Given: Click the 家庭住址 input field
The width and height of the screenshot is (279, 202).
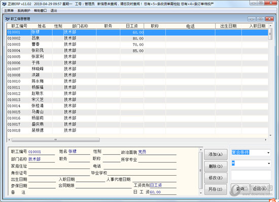Looking at the screenshot, I should [59, 166].
